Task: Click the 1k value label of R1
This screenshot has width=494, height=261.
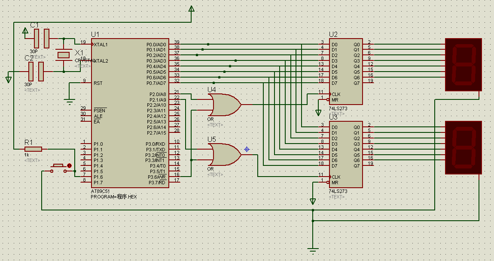Action: (x=27, y=155)
